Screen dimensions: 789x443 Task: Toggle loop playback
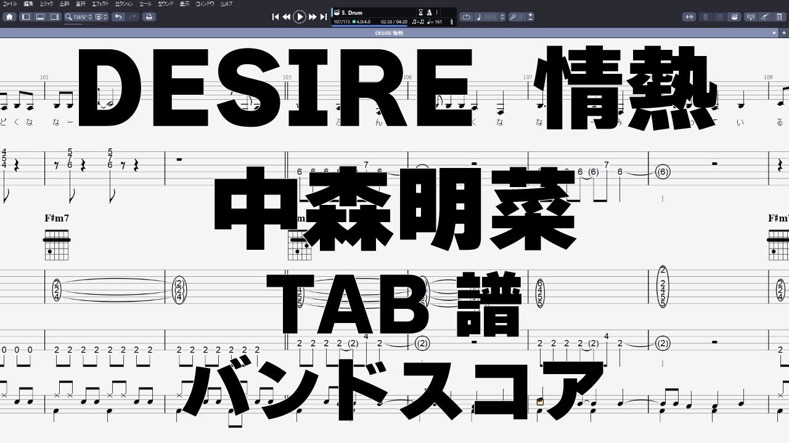(x=467, y=17)
